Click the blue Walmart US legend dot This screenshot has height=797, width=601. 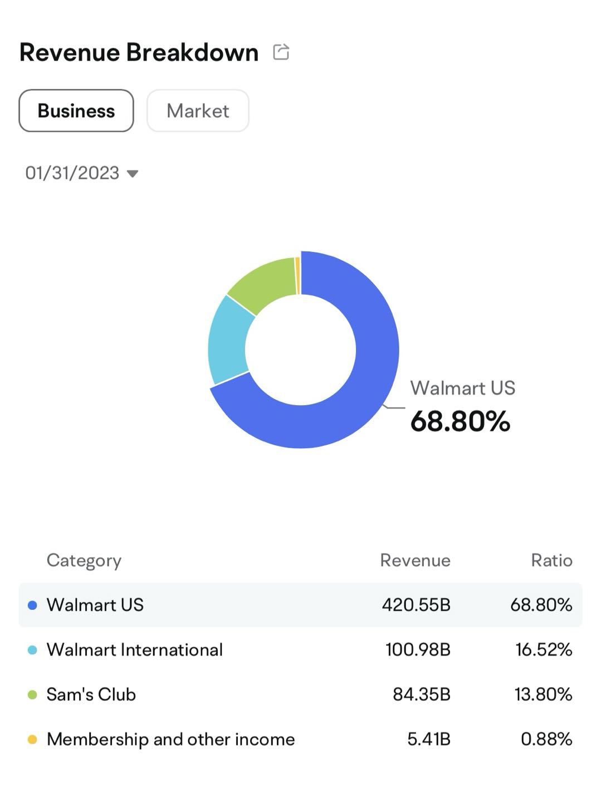pos(32,605)
